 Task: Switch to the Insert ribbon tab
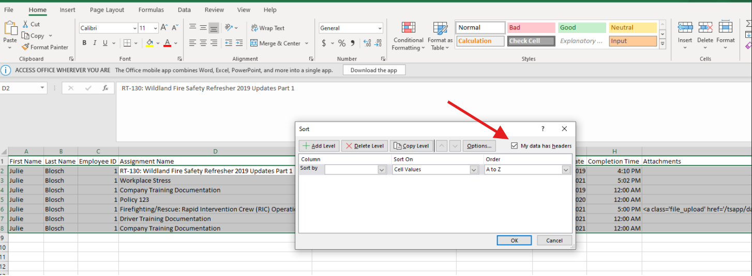pyautogui.click(x=67, y=10)
